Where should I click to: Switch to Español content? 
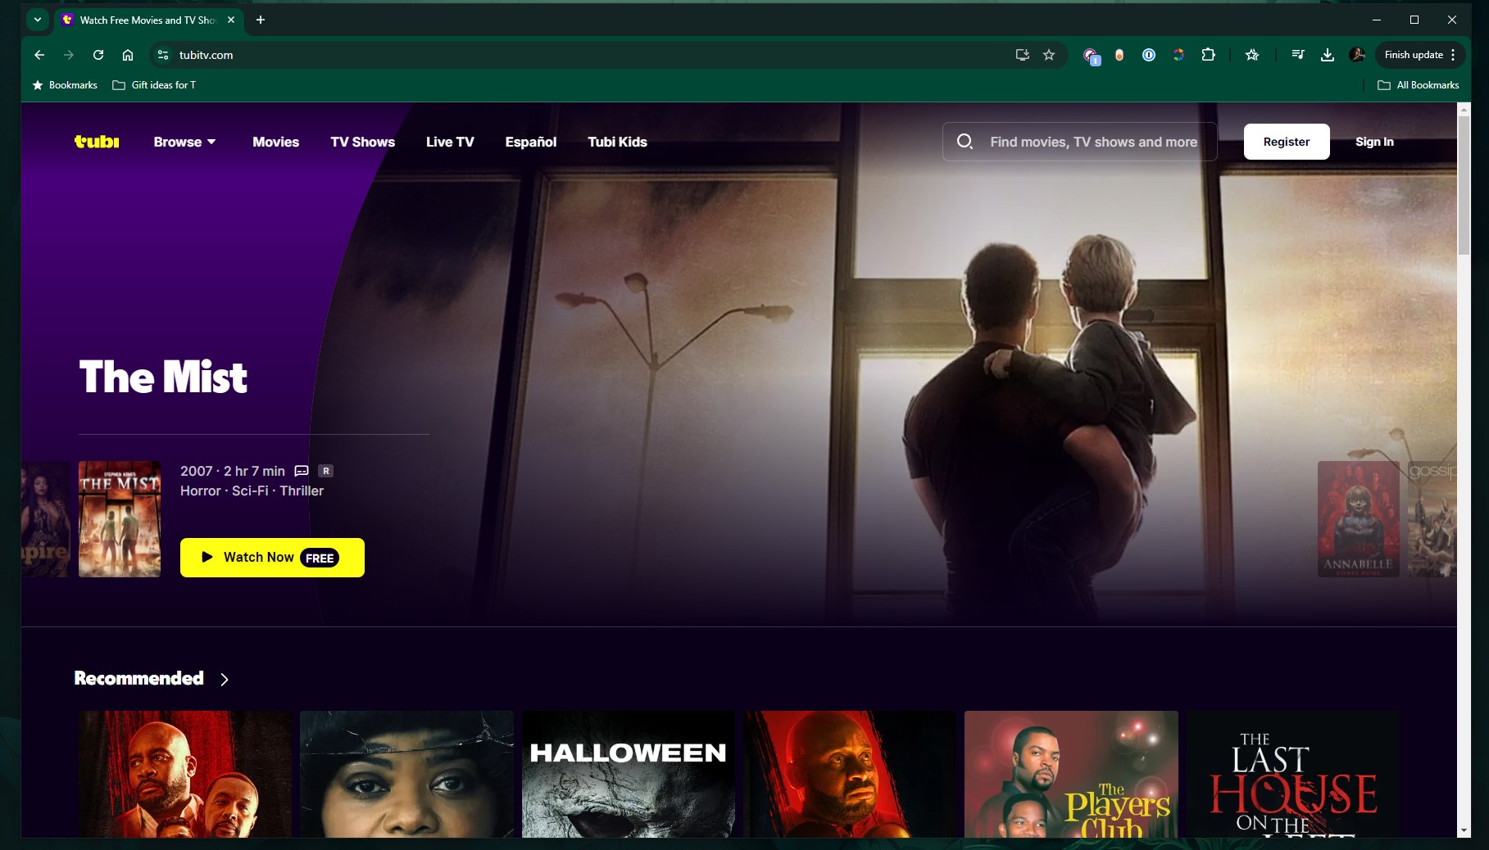click(x=530, y=142)
